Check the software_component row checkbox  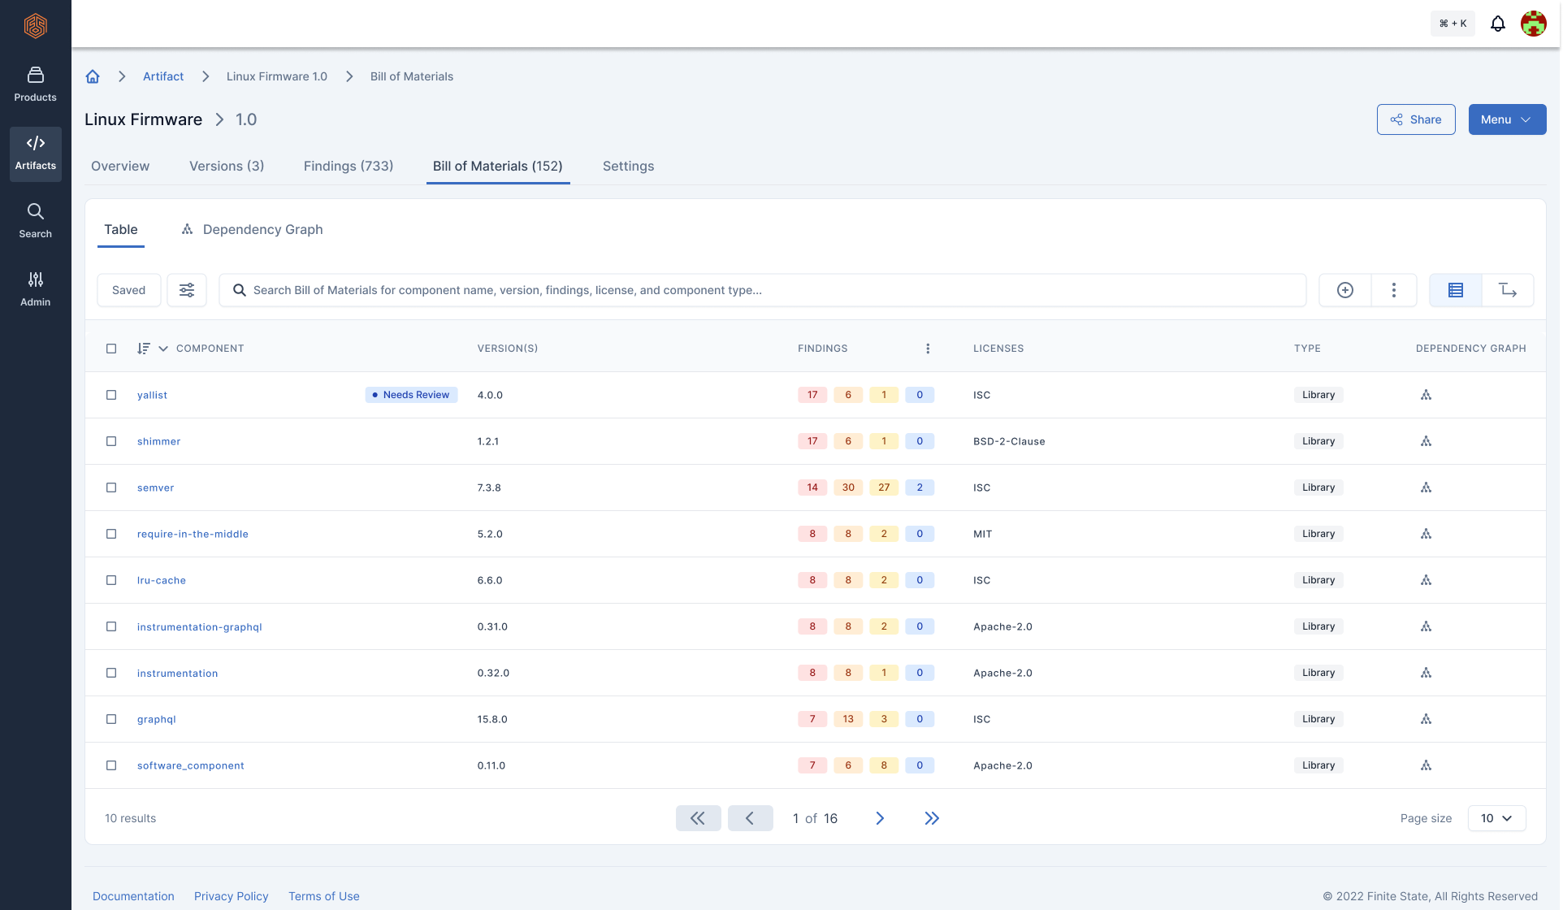pos(111,765)
